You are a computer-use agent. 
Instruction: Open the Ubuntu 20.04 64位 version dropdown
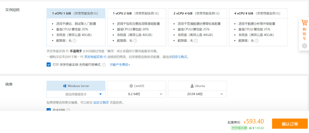[197, 94]
